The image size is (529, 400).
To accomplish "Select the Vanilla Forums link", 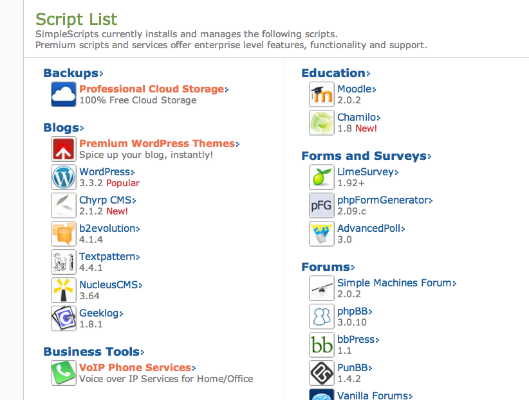I will point(375,396).
